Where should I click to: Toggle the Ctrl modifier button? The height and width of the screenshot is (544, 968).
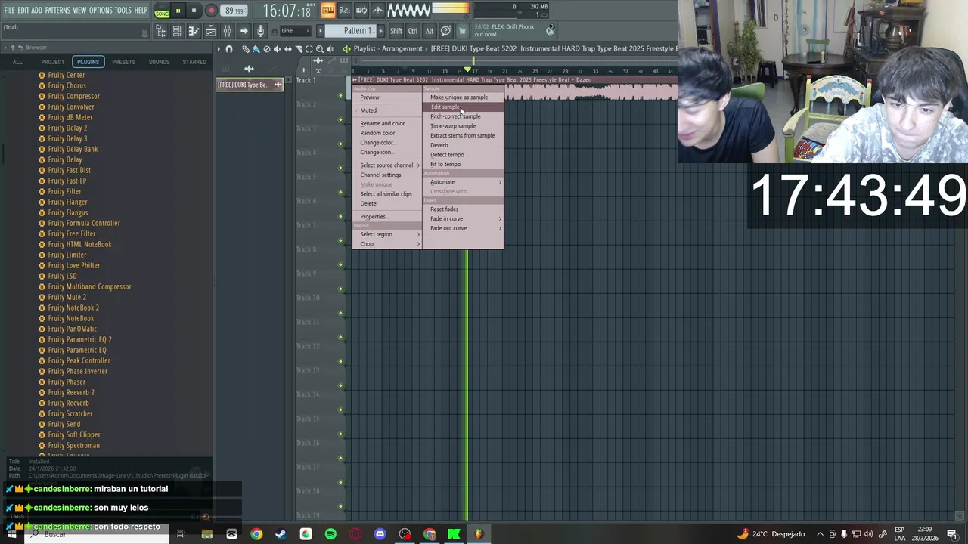(x=413, y=31)
